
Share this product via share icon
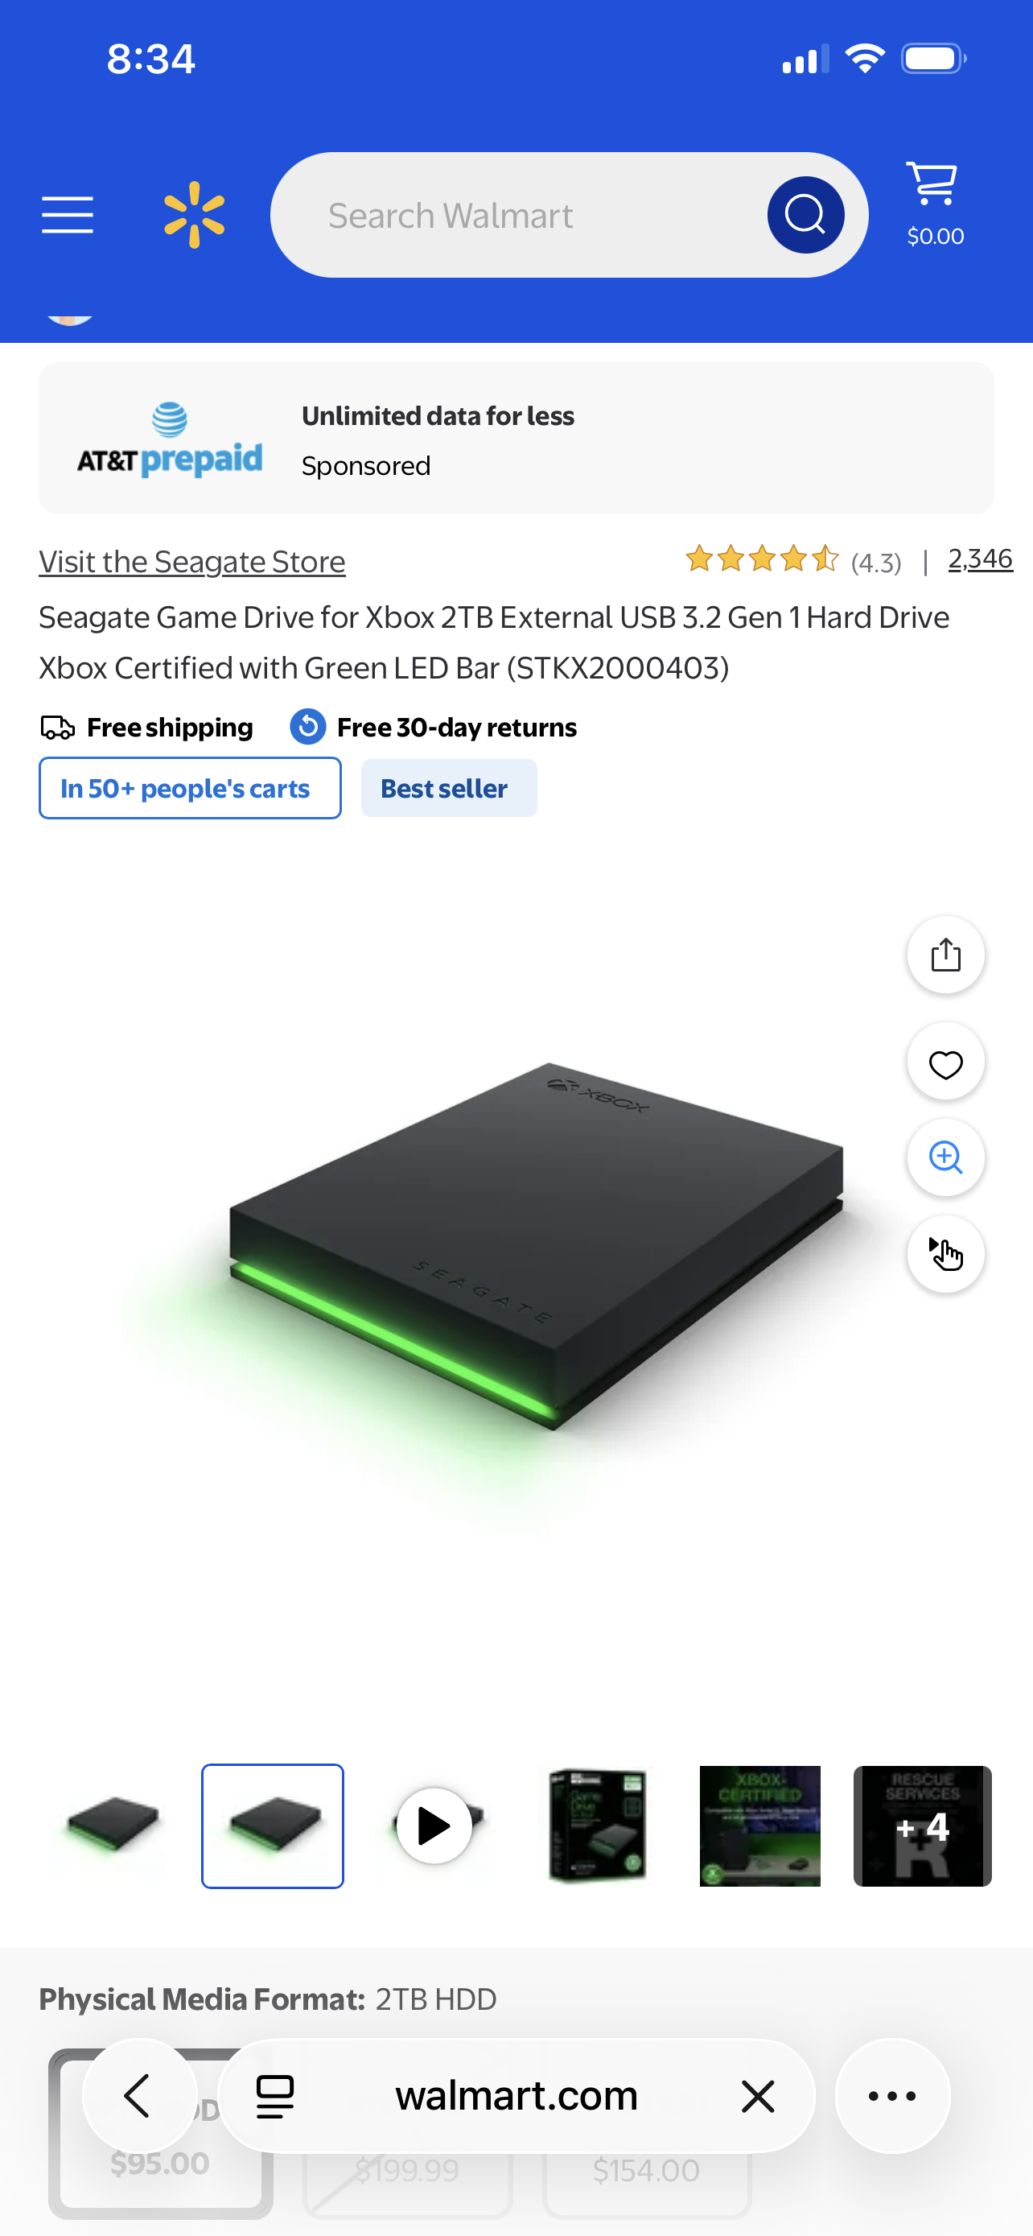(x=945, y=955)
